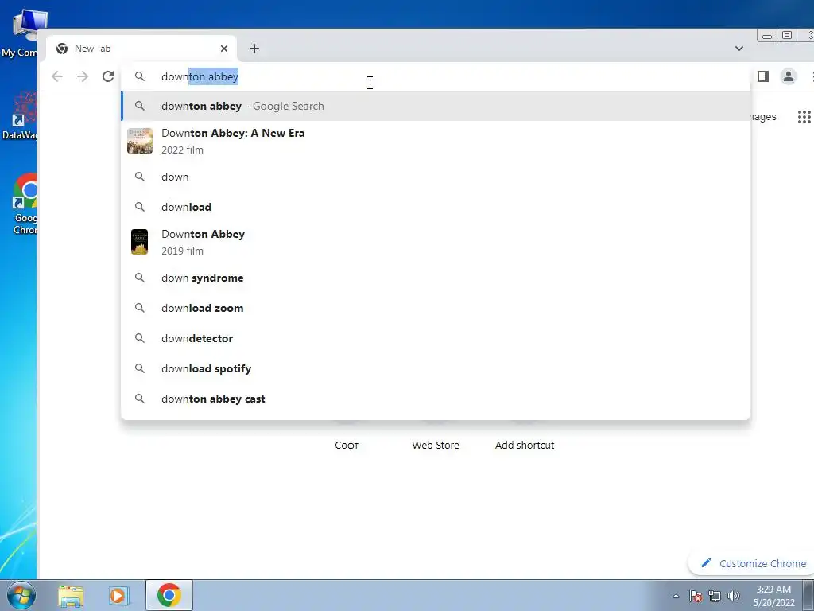814x611 pixels.
Task: Select the New Tab tab
Action: coord(141,49)
